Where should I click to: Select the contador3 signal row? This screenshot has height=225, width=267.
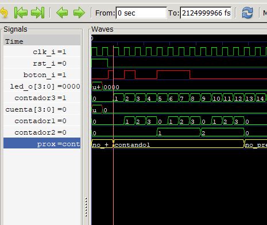click(x=42, y=98)
